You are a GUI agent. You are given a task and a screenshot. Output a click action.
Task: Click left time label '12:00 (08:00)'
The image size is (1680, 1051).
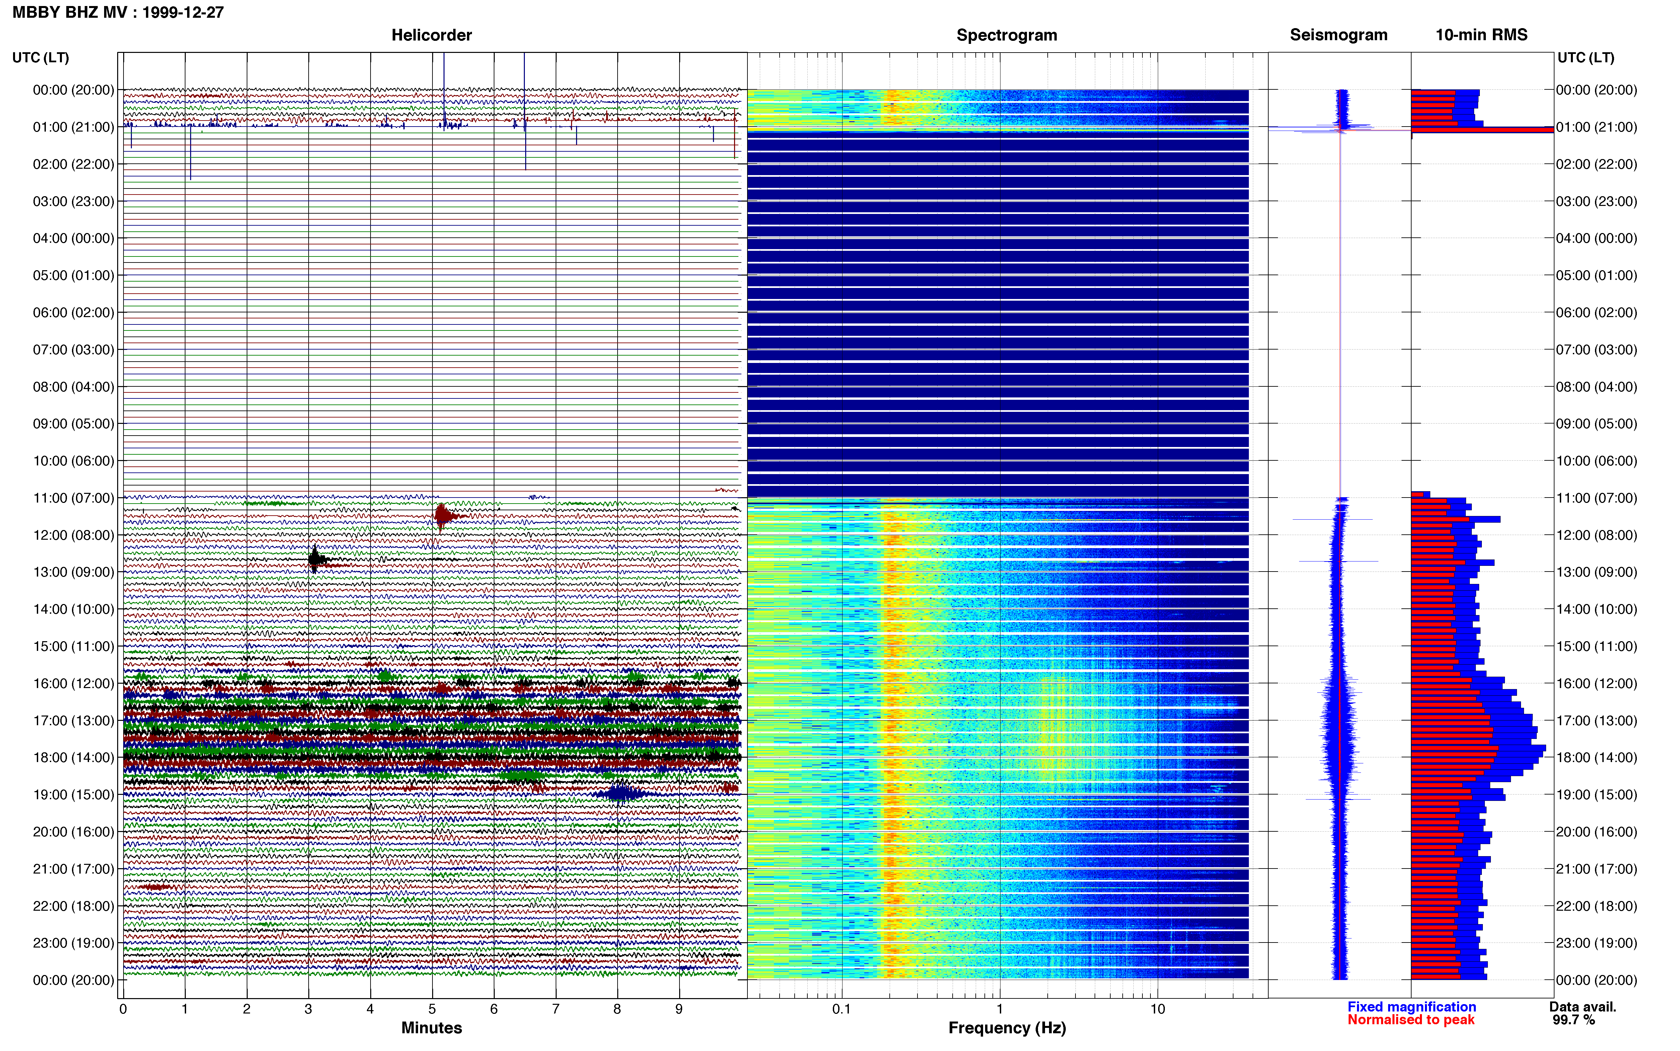click(74, 535)
